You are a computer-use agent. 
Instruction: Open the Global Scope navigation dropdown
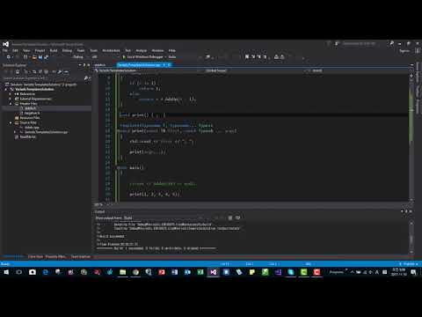pos(255,70)
